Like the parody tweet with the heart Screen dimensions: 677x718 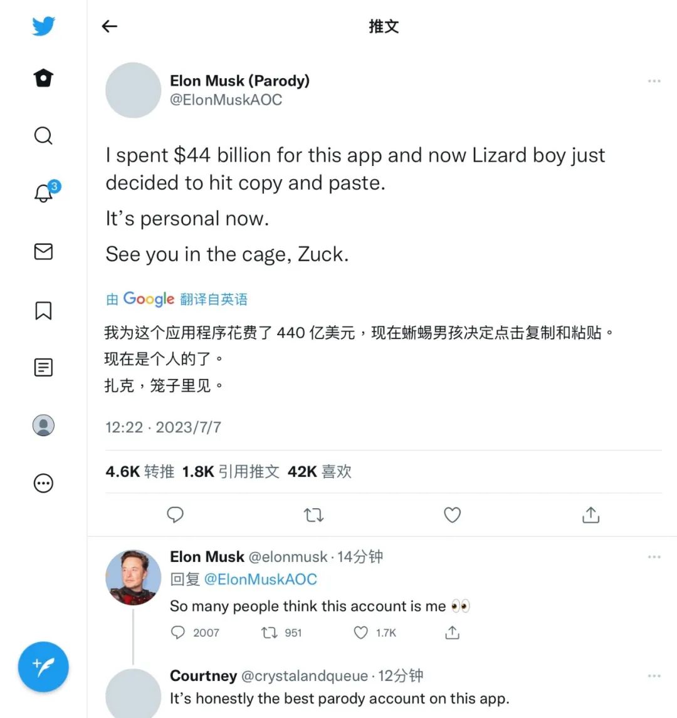452,515
